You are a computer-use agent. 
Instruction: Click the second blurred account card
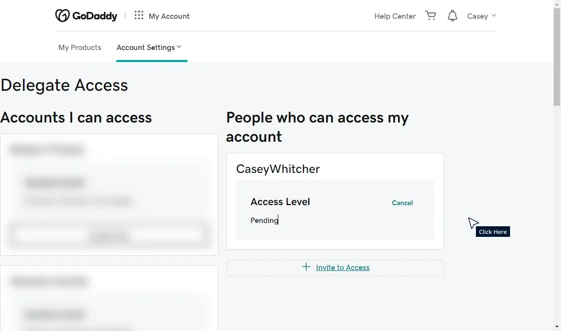(x=109, y=298)
